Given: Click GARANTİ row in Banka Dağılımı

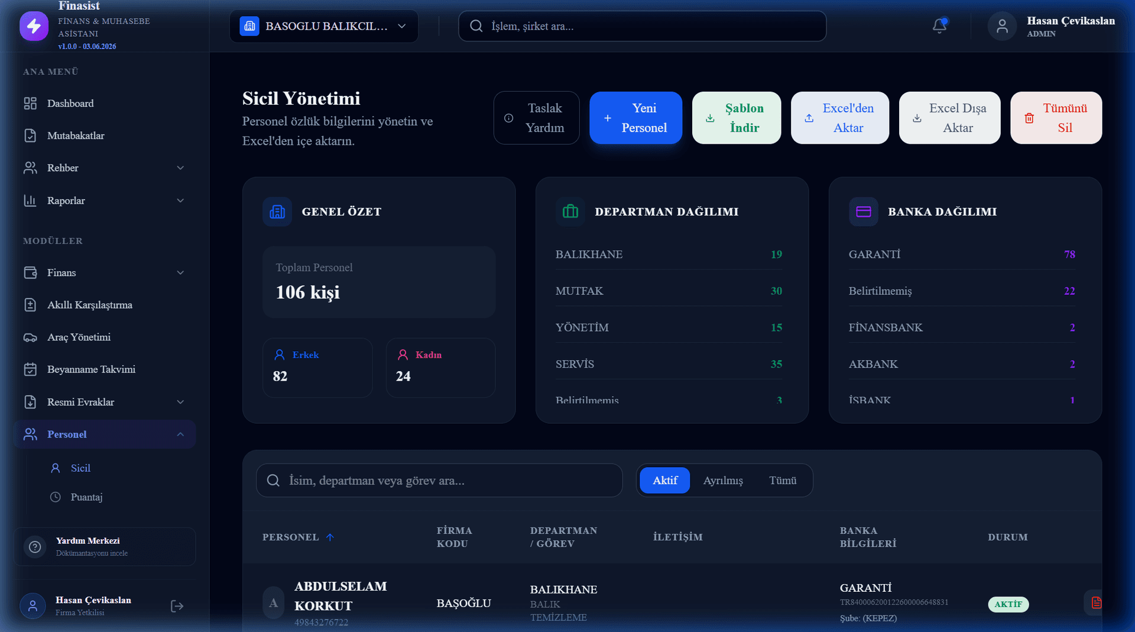Looking at the screenshot, I should (x=962, y=254).
